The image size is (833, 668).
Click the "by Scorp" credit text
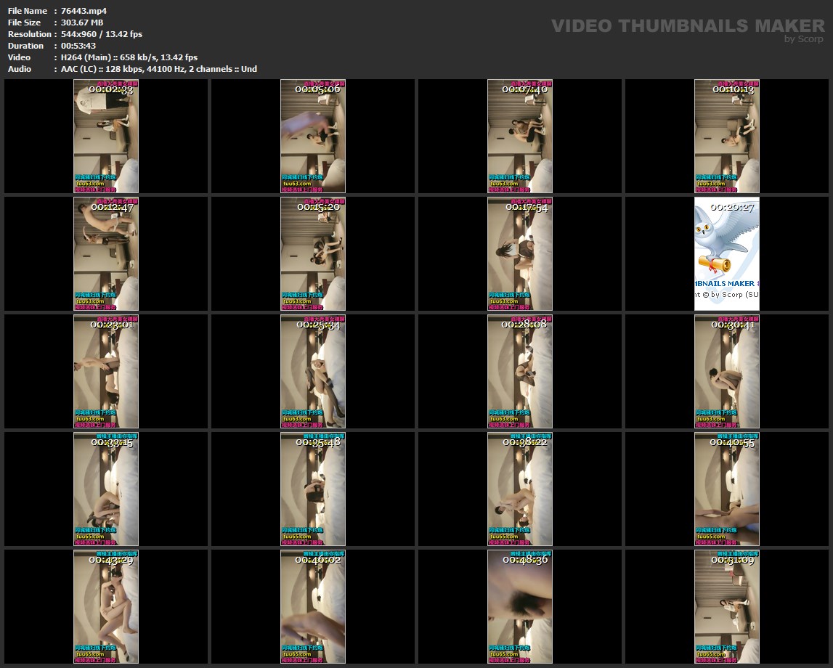(x=803, y=39)
